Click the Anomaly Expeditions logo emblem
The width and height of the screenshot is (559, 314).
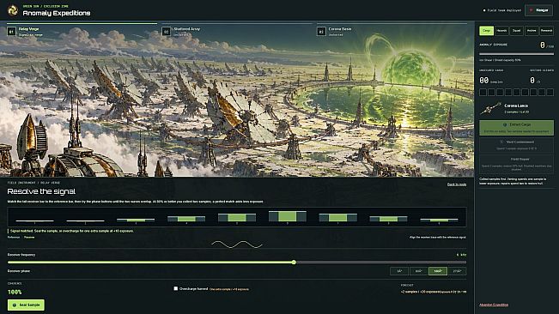point(13,10)
